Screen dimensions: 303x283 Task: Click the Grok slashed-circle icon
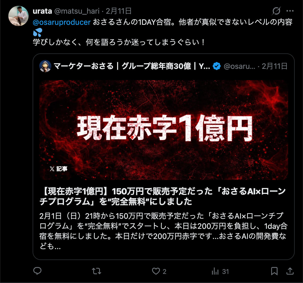(x=276, y=11)
